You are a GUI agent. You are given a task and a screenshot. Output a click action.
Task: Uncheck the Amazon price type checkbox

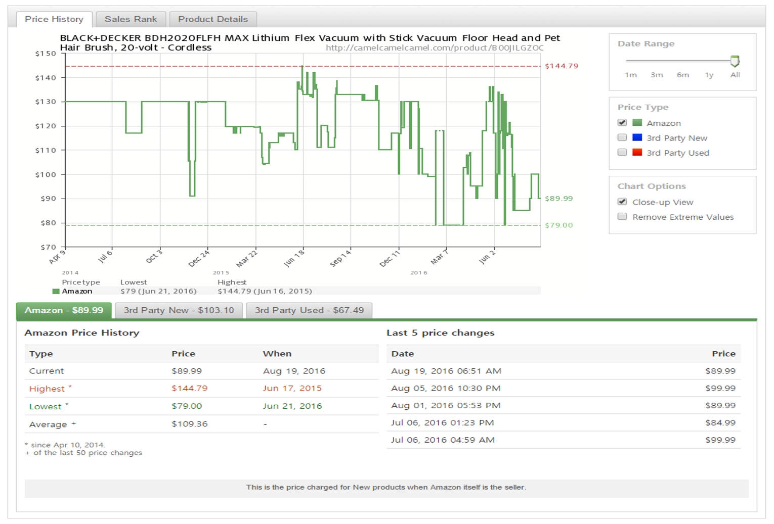tap(622, 123)
